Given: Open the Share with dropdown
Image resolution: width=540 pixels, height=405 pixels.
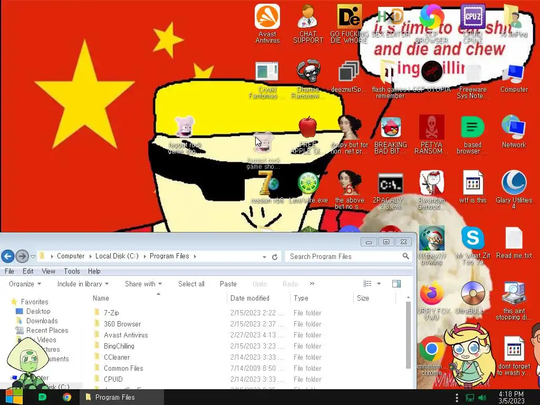Looking at the screenshot, I should [143, 284].
